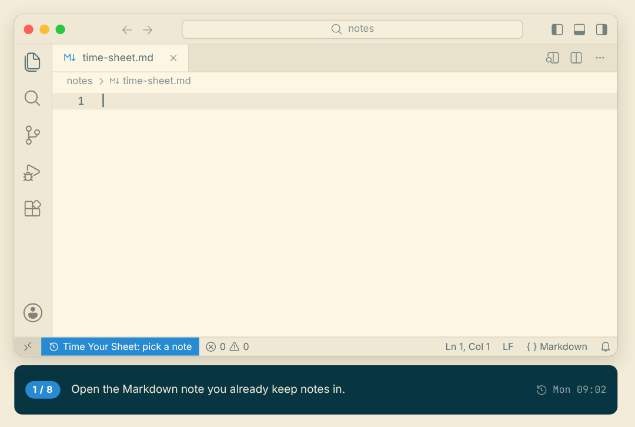Screen dimensions: 635x427
Task: Open the Source Control view
Action: 32,135
